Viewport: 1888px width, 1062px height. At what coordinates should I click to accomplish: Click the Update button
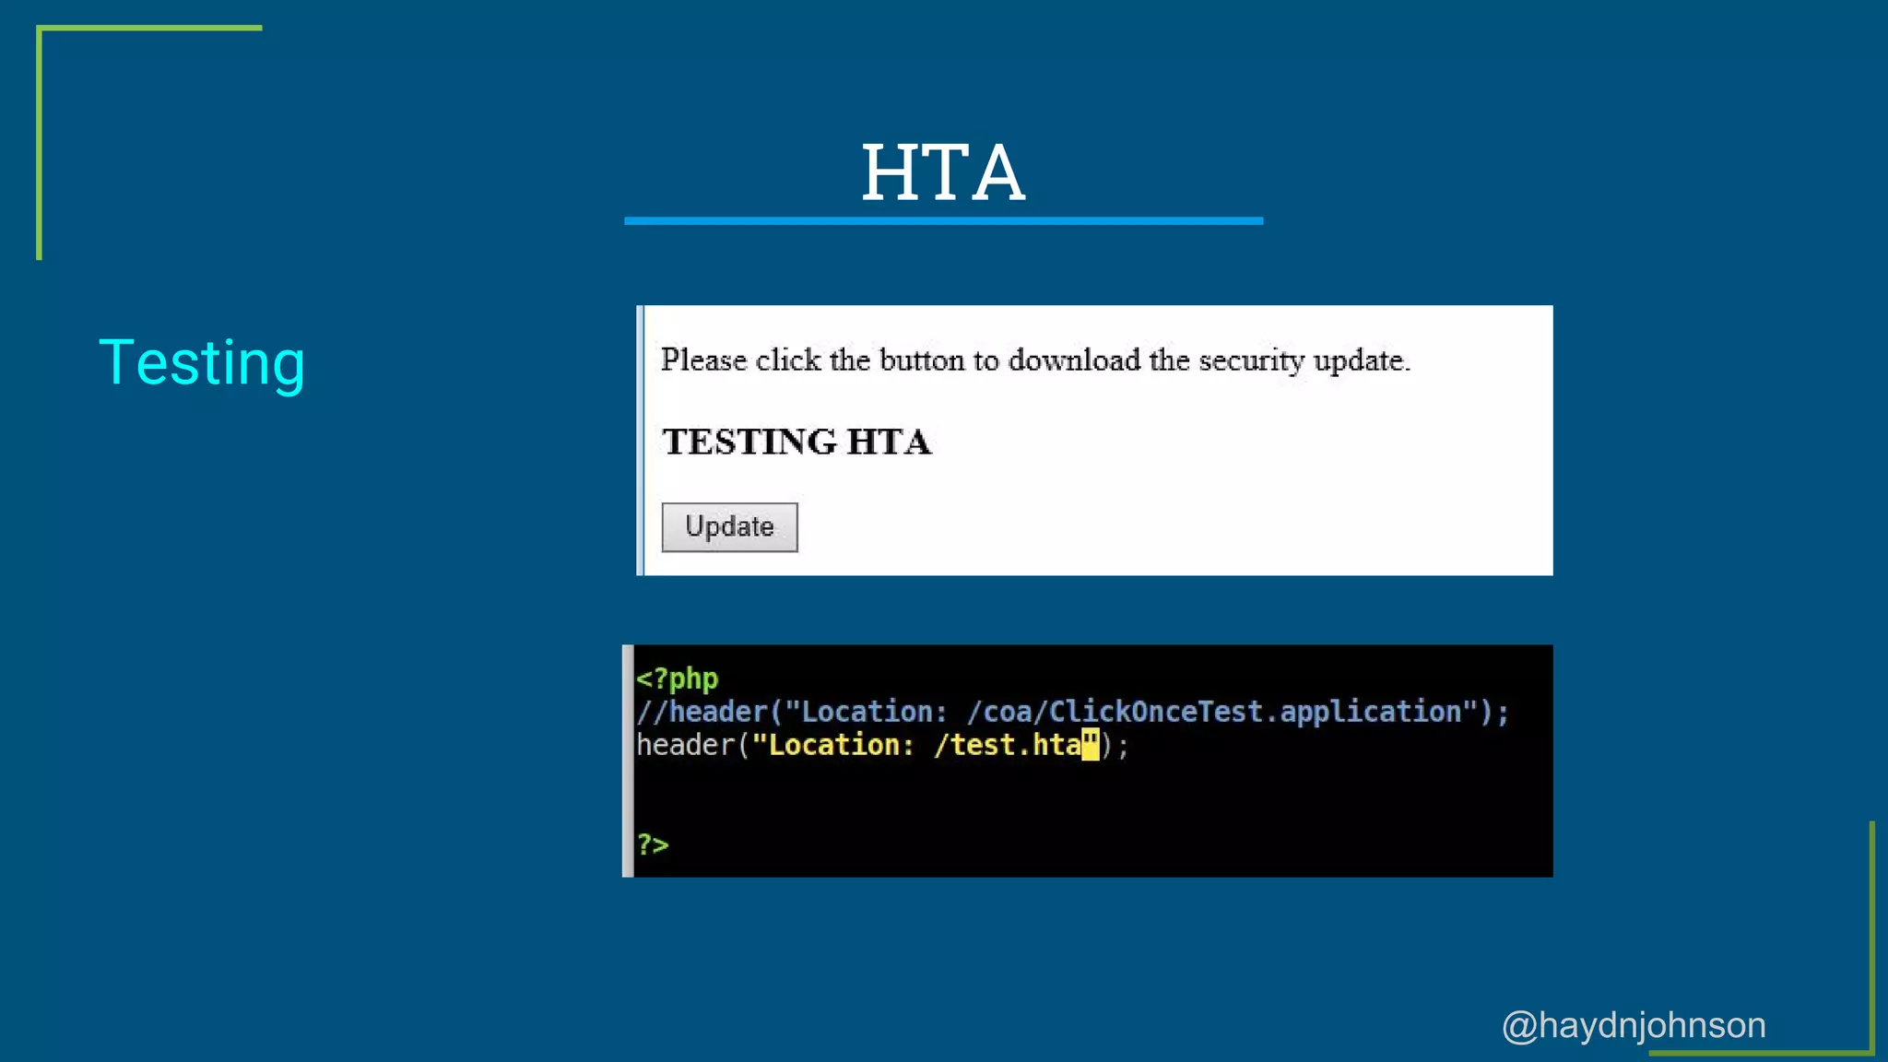pos(729,527)
